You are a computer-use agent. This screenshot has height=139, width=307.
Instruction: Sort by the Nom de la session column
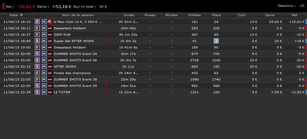pos(78,15)
